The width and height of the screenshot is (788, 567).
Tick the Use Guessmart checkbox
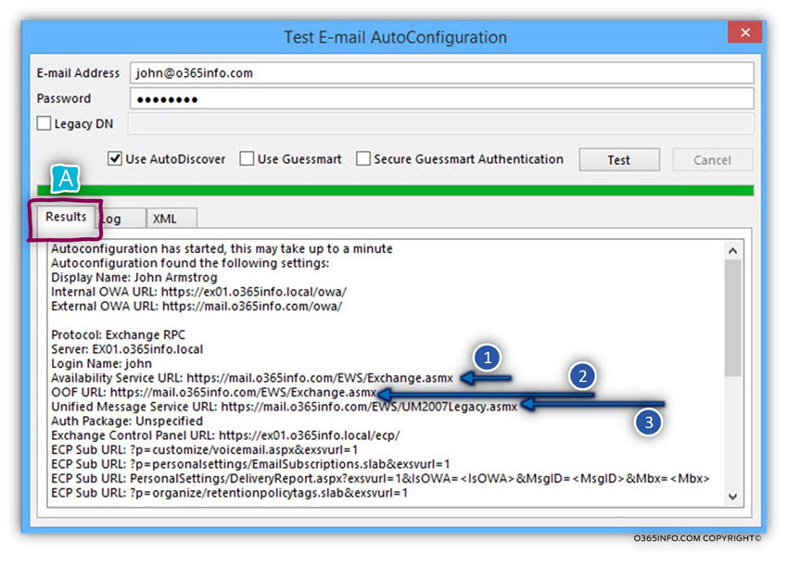[x=247, y=158]
